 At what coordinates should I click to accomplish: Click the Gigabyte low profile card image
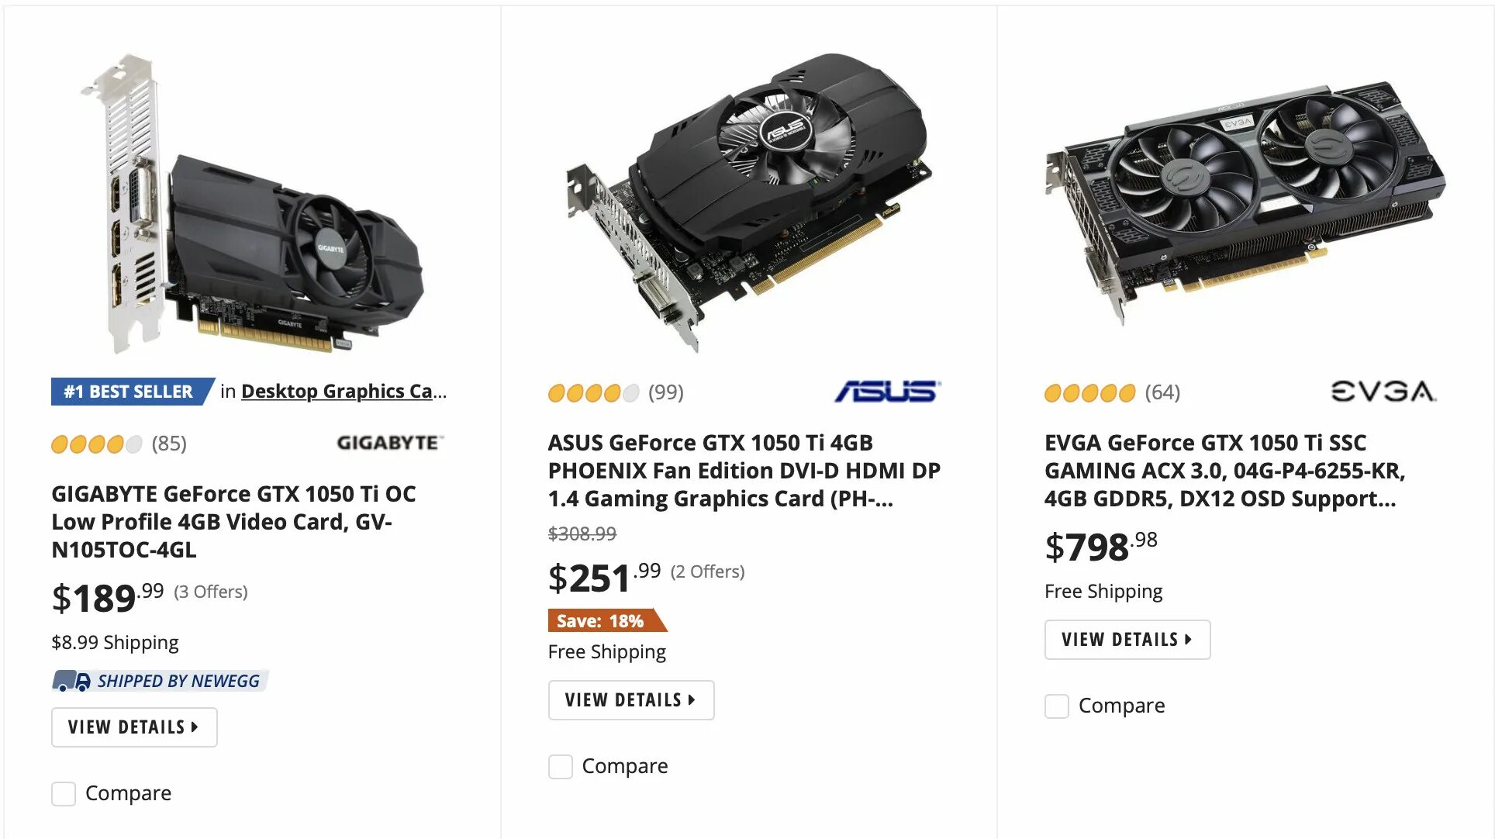(252, 203)
